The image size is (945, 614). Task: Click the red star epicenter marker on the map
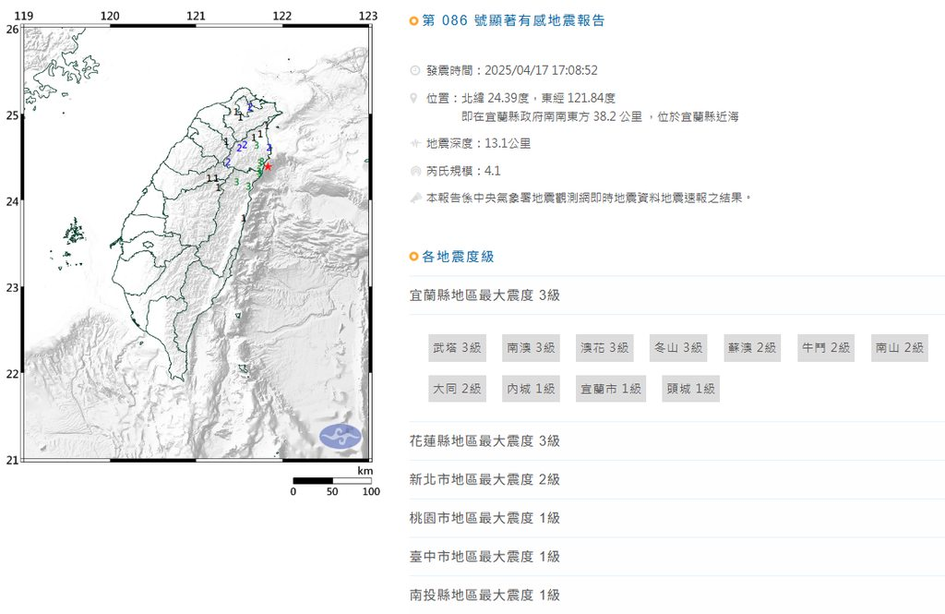(x=268, y=167)
